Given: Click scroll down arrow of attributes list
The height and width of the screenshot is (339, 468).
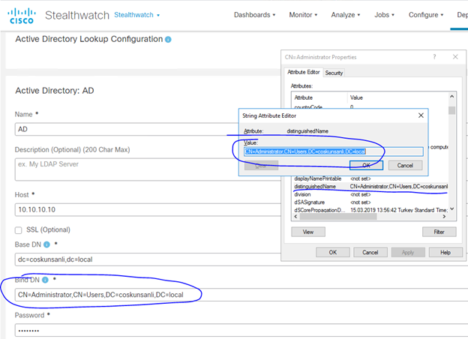Looking at the screenshot, I should point(452,209).
